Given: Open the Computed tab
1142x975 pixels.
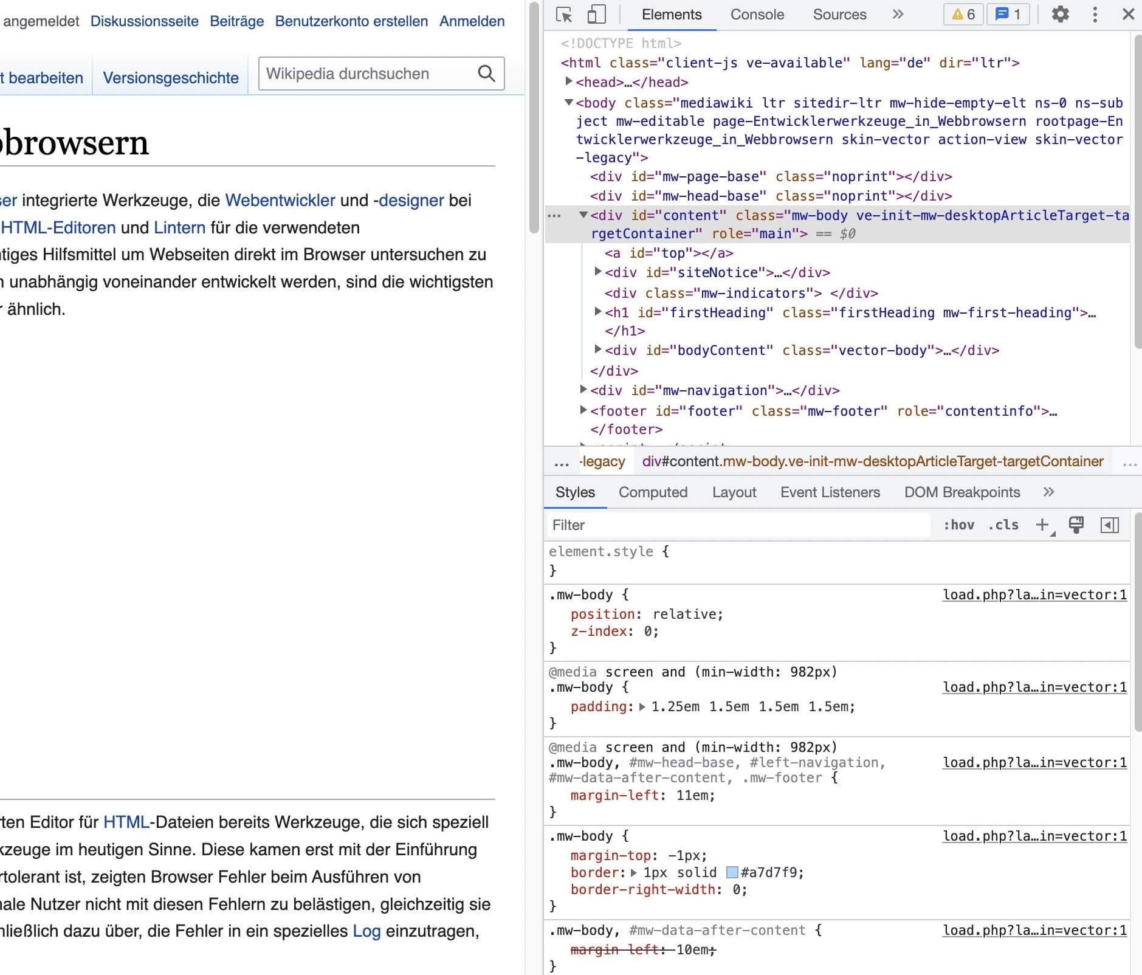Looking at the screenshot, I should click(x=653, y=492).
